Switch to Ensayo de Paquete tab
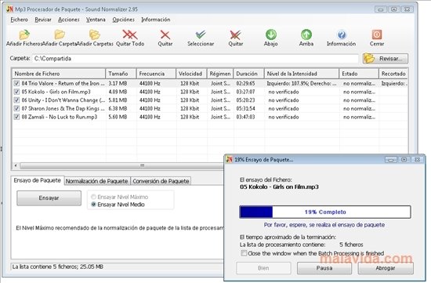This screenshot has height=283, width=431. [38, 180]
